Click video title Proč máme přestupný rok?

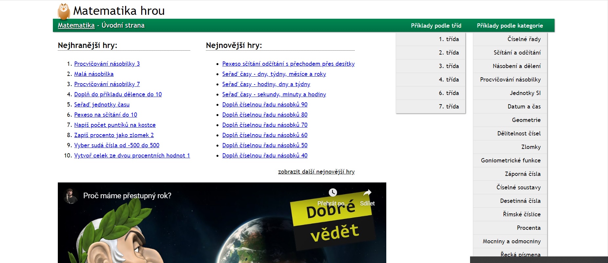point(127,196)
